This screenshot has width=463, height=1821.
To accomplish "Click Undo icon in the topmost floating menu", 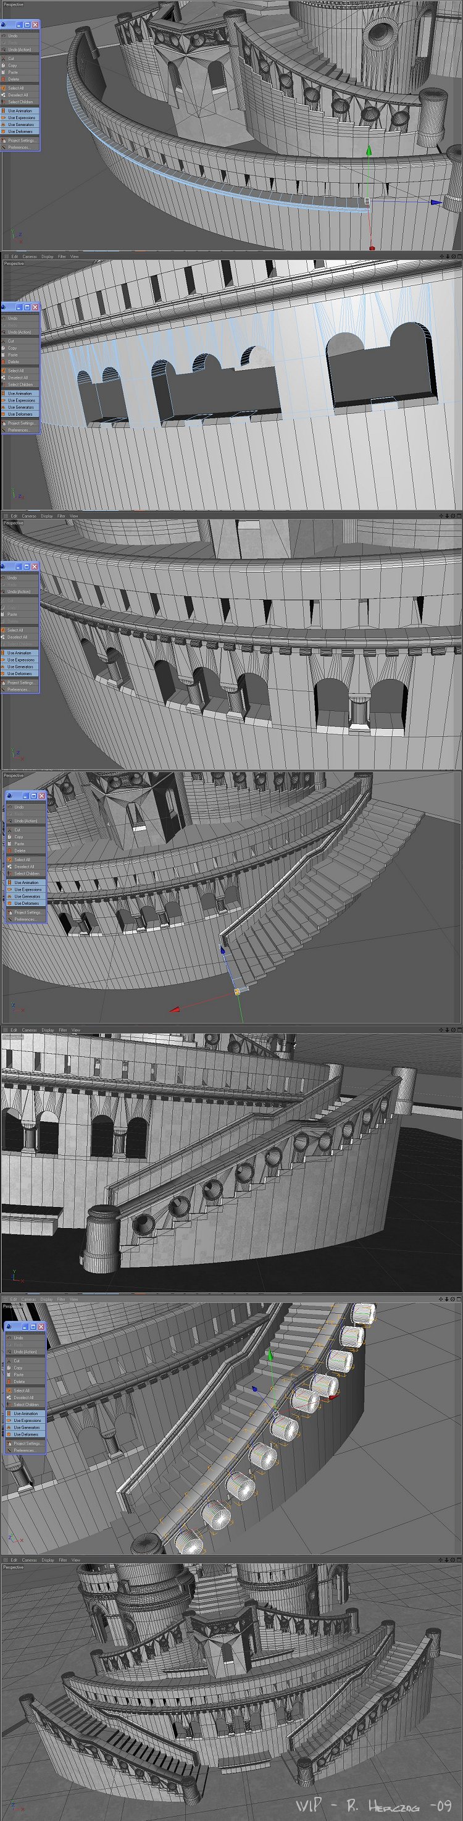I will (x=4, y=35).
